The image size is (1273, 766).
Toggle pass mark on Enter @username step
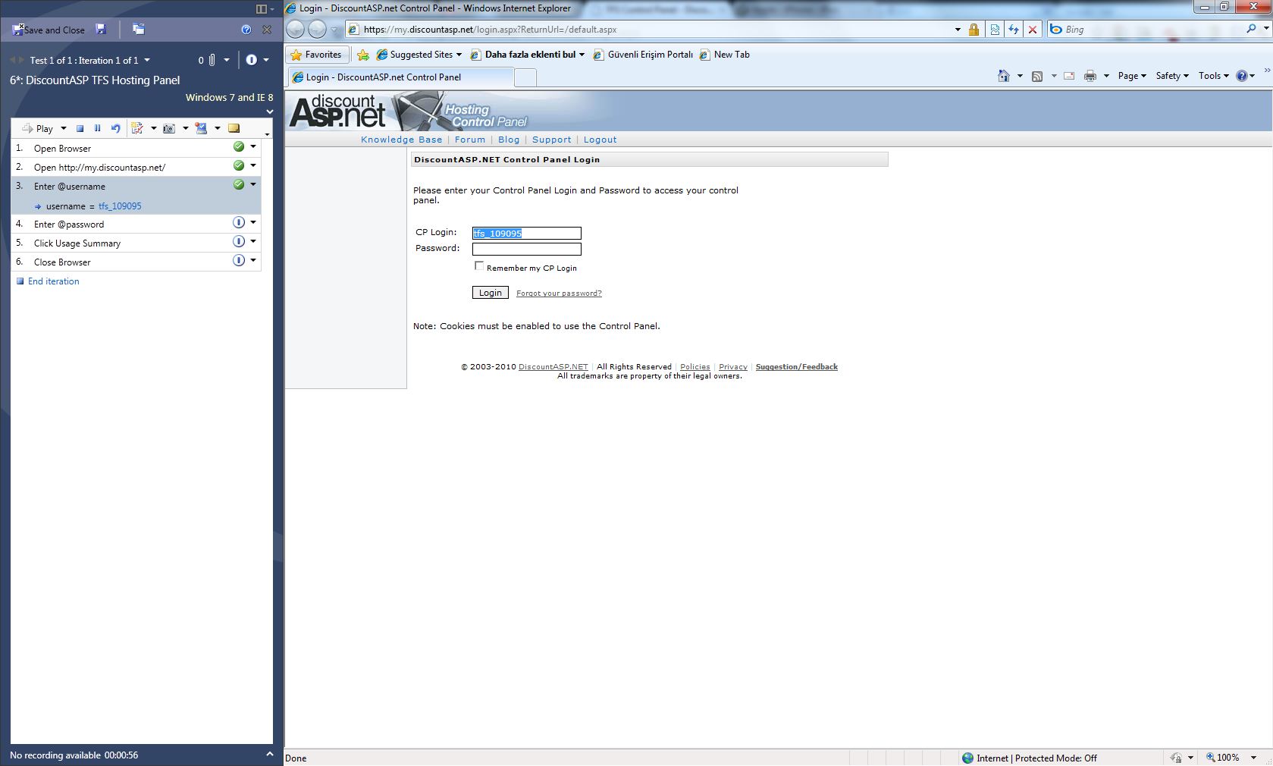click(x=239, y=185)
